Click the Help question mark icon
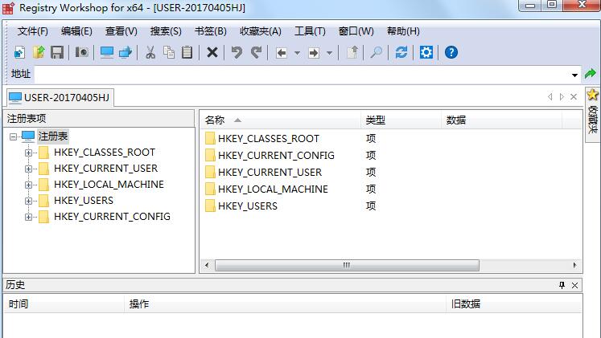This screenshot has height=338, width=601. pyautogui.click(x=451, y=52)
